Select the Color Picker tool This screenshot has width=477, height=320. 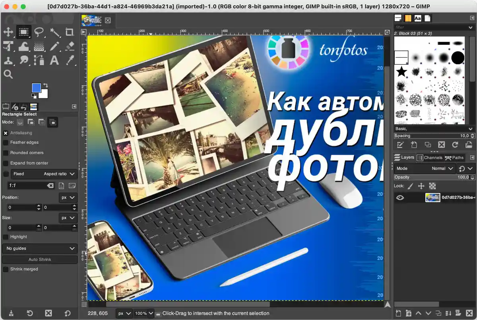[x=69, y=60]
